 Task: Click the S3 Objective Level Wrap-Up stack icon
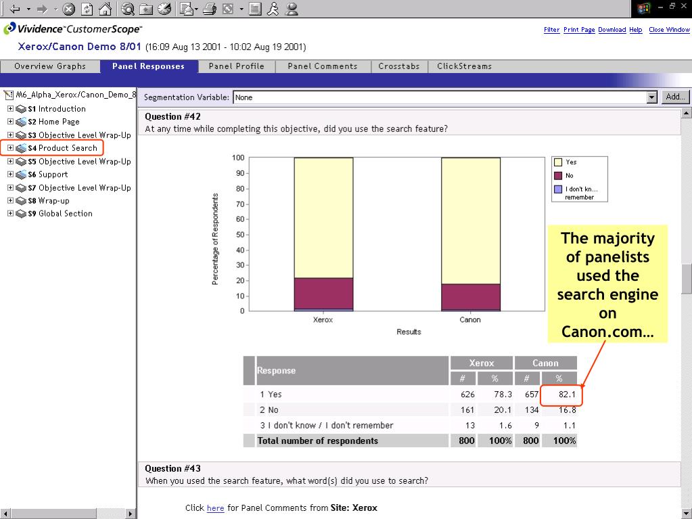pos(21,135)
